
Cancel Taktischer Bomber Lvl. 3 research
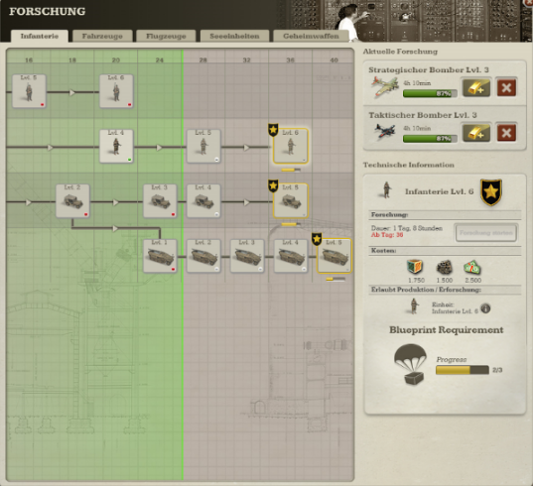pos(506,133)
